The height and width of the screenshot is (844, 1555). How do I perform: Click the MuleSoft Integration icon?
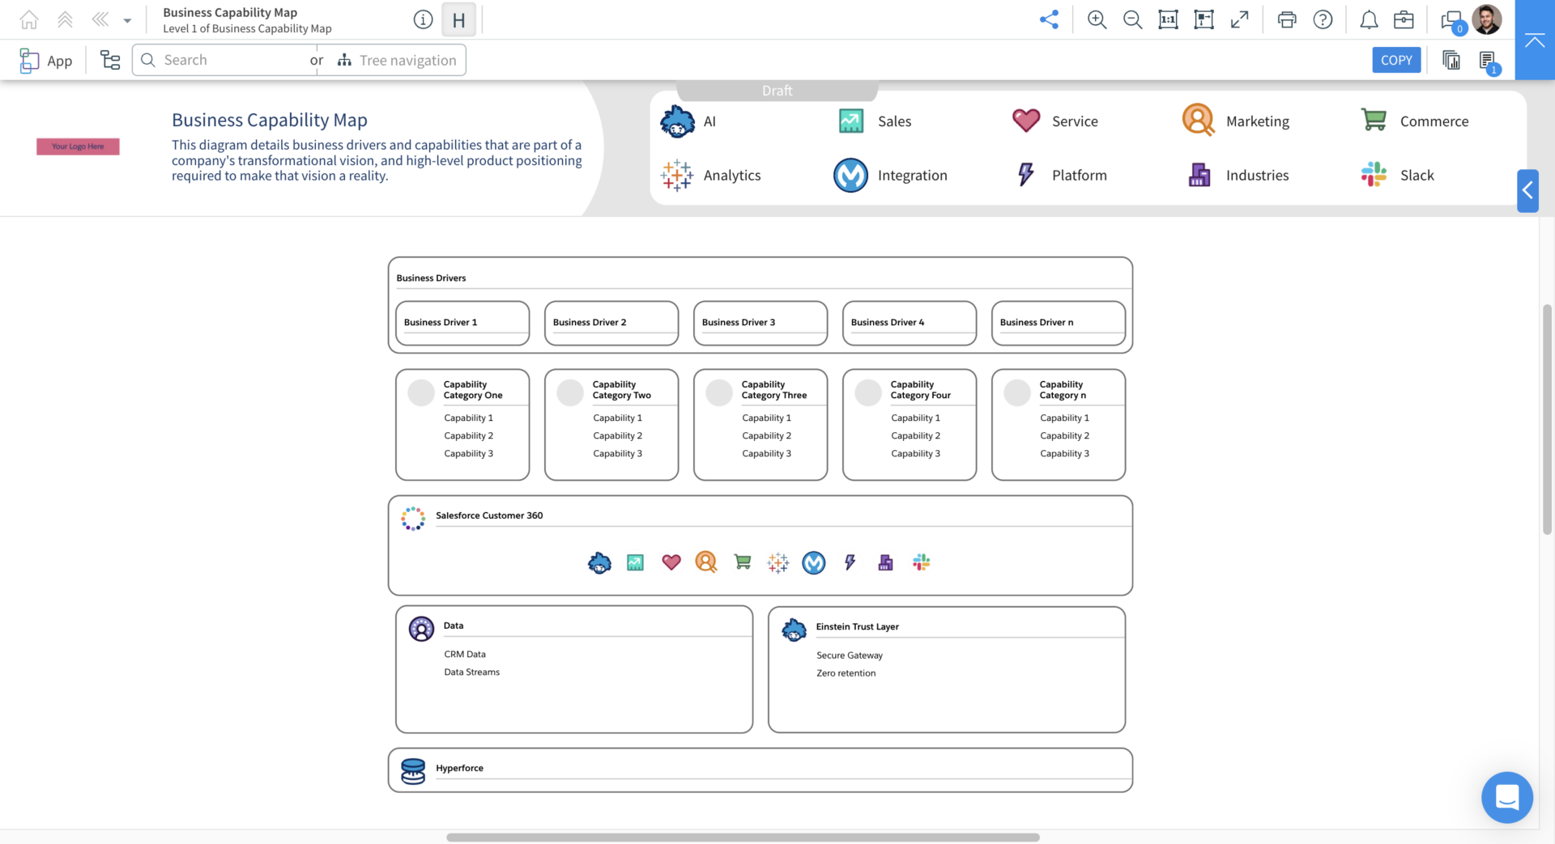coord(850,175)
